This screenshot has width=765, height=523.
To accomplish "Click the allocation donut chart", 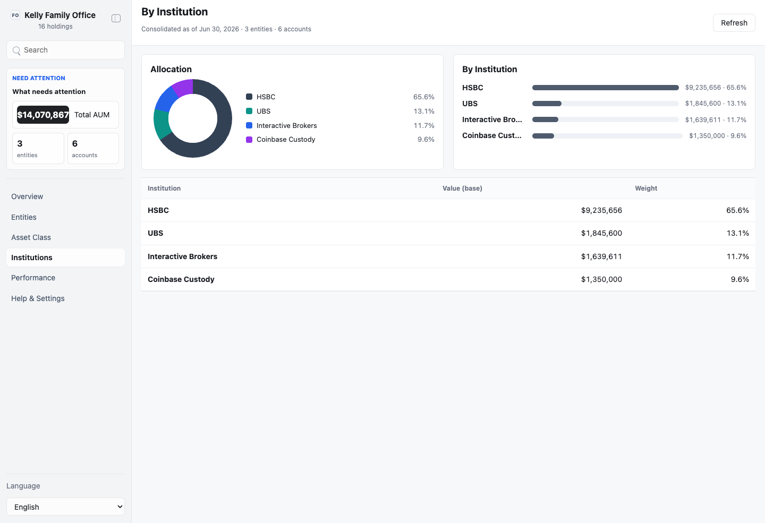I will pos(193,118).
